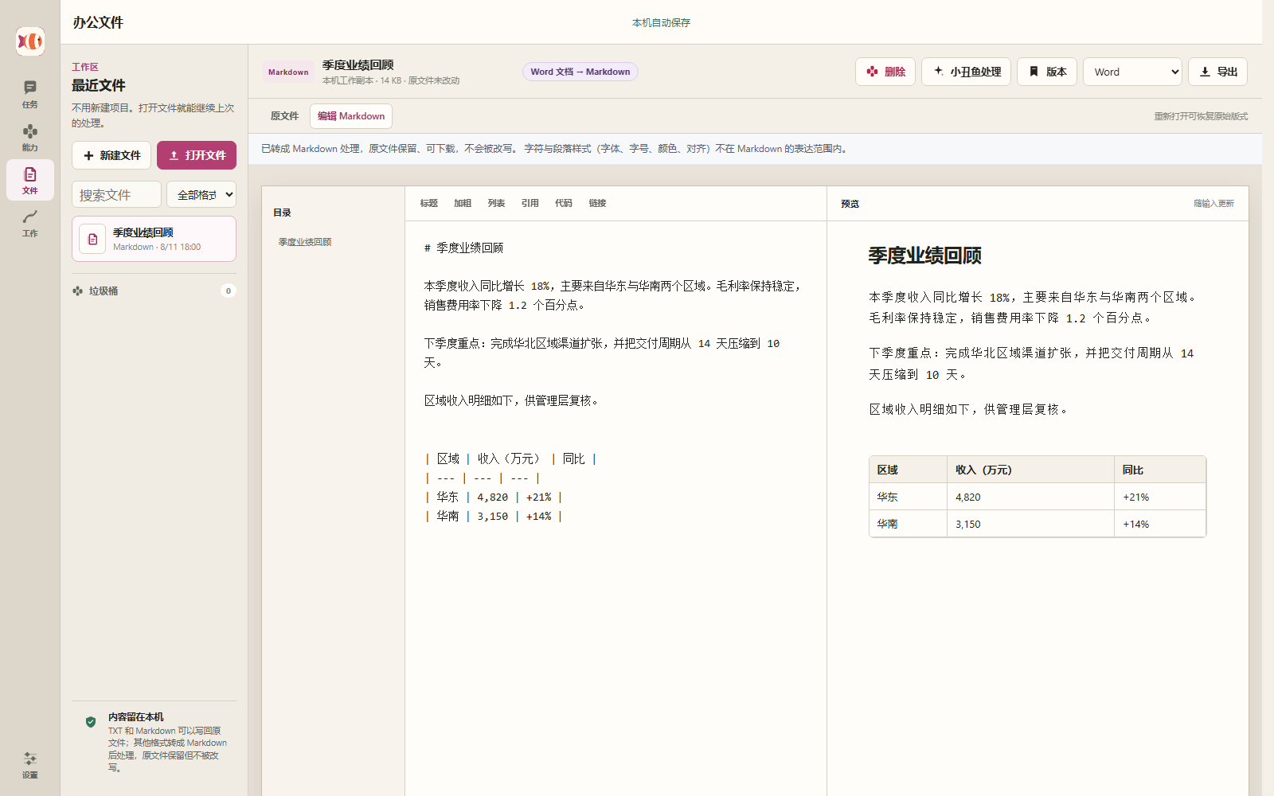Create a new file with 新建文件
This screenshot has height=796, width=1274.
tap(111, 155)
